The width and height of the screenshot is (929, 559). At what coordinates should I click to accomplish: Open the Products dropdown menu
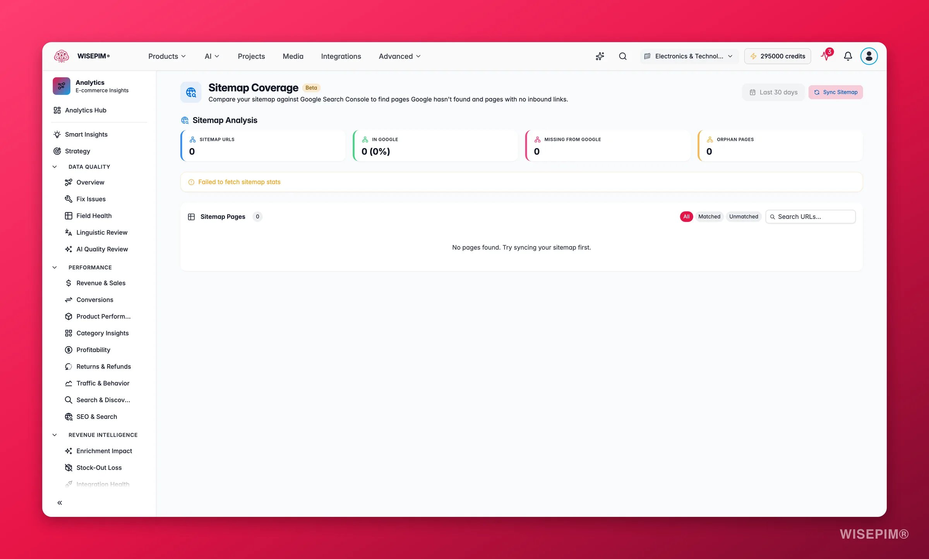167,56
